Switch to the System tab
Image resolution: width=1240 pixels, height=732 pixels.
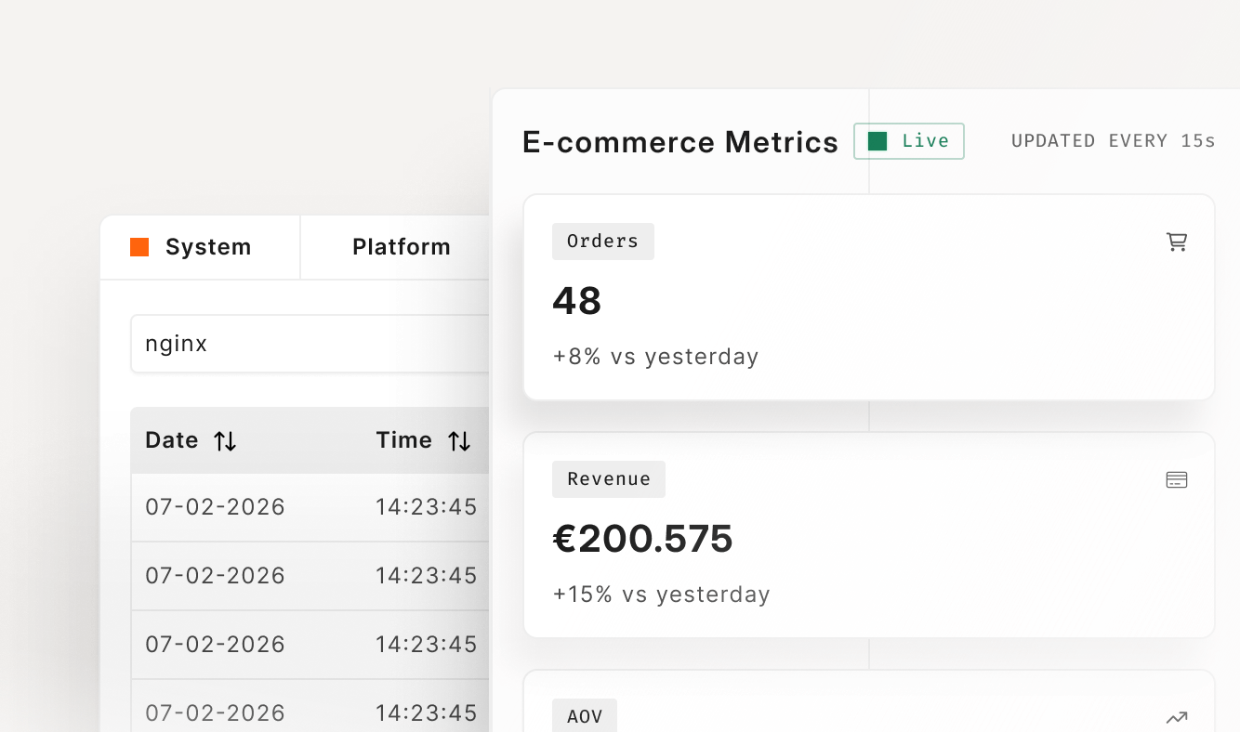point(200,247)
